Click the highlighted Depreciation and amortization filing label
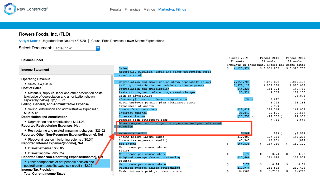The height and width of the screenshot is (176, 320). pyautogui.click(x=144, y=89)
